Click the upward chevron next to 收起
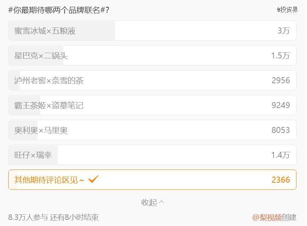This screenshot has width=307, height=226. 162,202
